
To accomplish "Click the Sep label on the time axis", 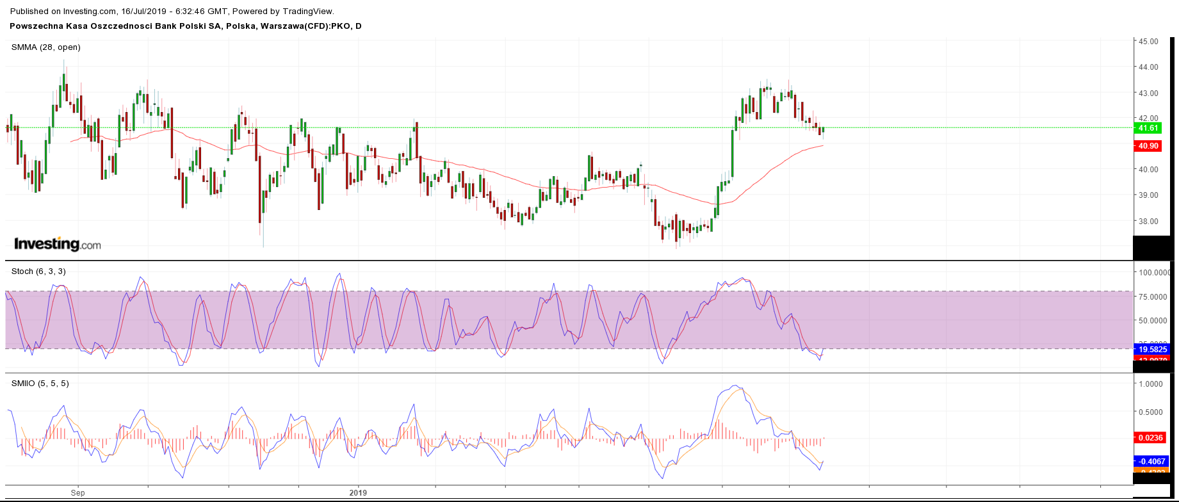I will 77,493.
